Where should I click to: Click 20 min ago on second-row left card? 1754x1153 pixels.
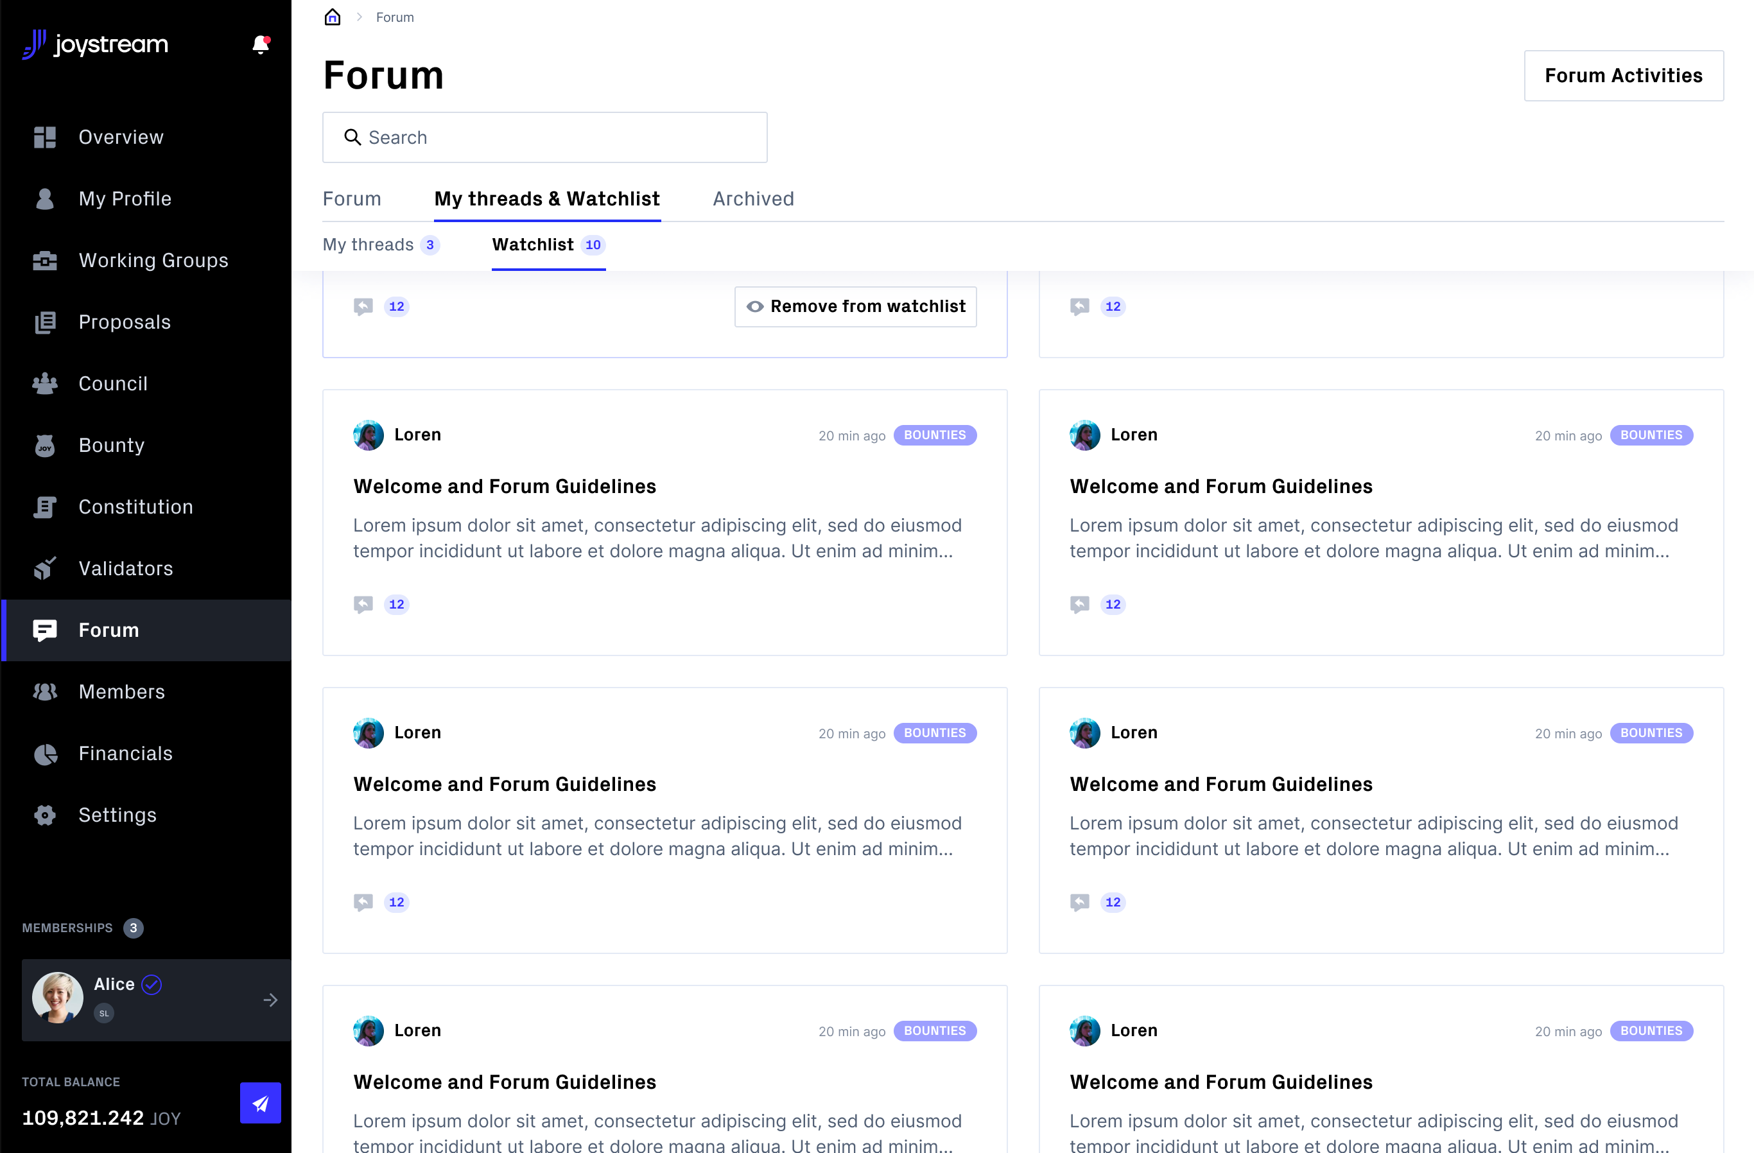852,435
